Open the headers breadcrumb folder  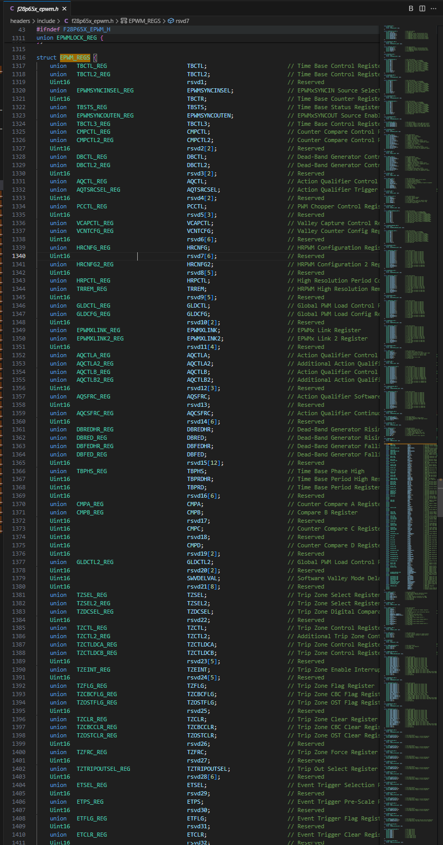pyautogui.click(x=20, y=21)
